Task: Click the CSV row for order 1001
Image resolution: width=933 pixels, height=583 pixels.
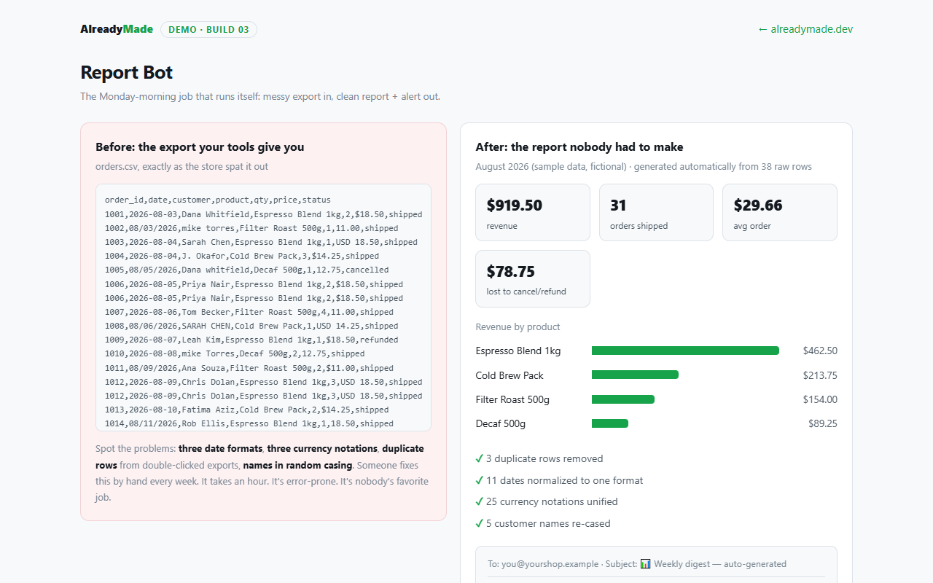Action: coord(264,214)
